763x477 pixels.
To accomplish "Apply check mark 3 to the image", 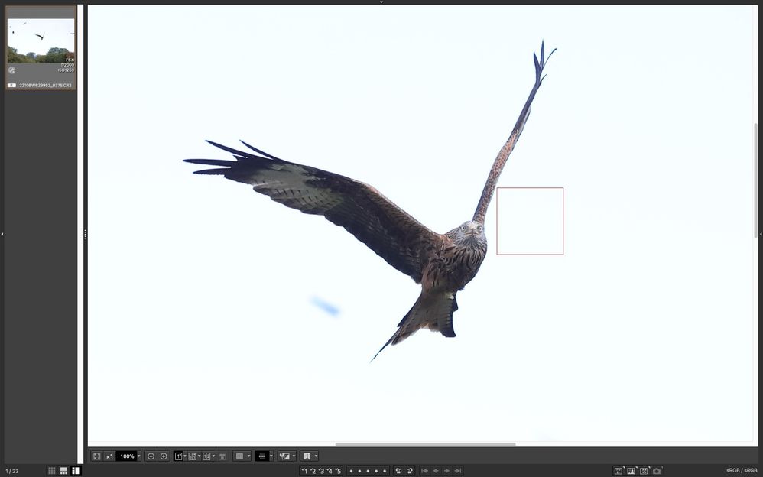I will pyautogui.click(x=321, y=471).
